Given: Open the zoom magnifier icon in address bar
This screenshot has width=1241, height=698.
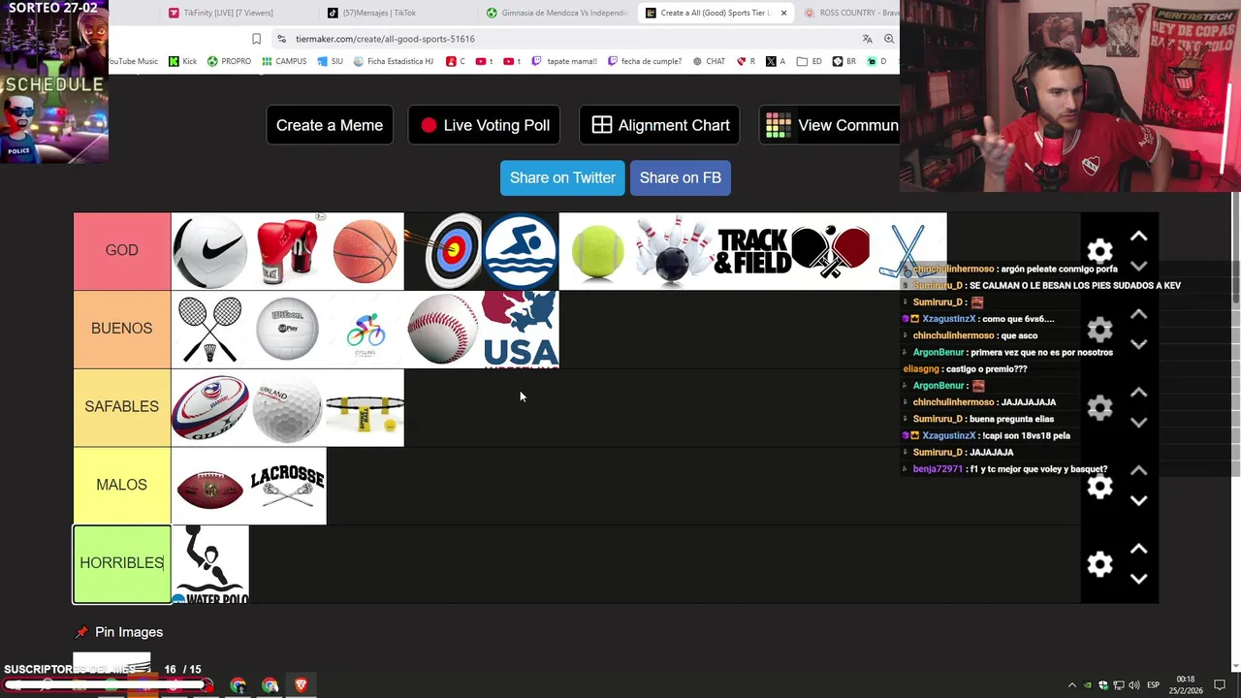Looking at the screenshot, I should click(x=889, y=39).
